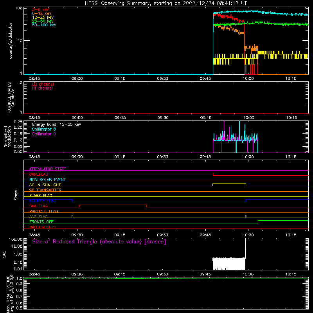Click the 'Size of Reduced Triangle' caption
Viewport: 313px width, 313px height.
point(99,242)
